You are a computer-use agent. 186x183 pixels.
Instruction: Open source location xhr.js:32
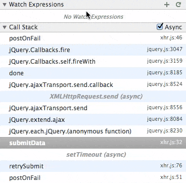[171, 142]
